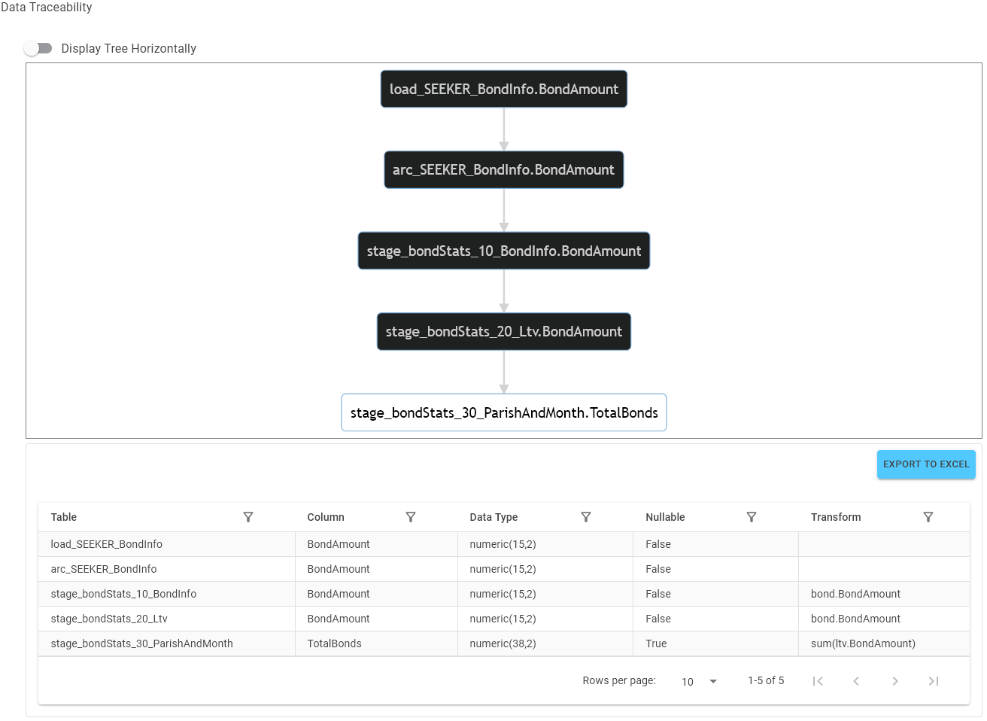Click the load_SEEKER_BondInfo table cell
Viewport: 987px width, 721px height.
(167, 544)
